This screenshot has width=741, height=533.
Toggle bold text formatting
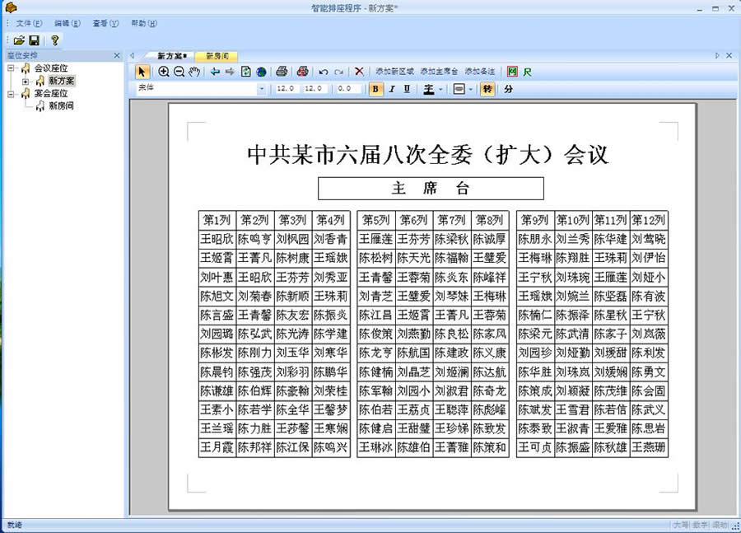pos(376,89)
